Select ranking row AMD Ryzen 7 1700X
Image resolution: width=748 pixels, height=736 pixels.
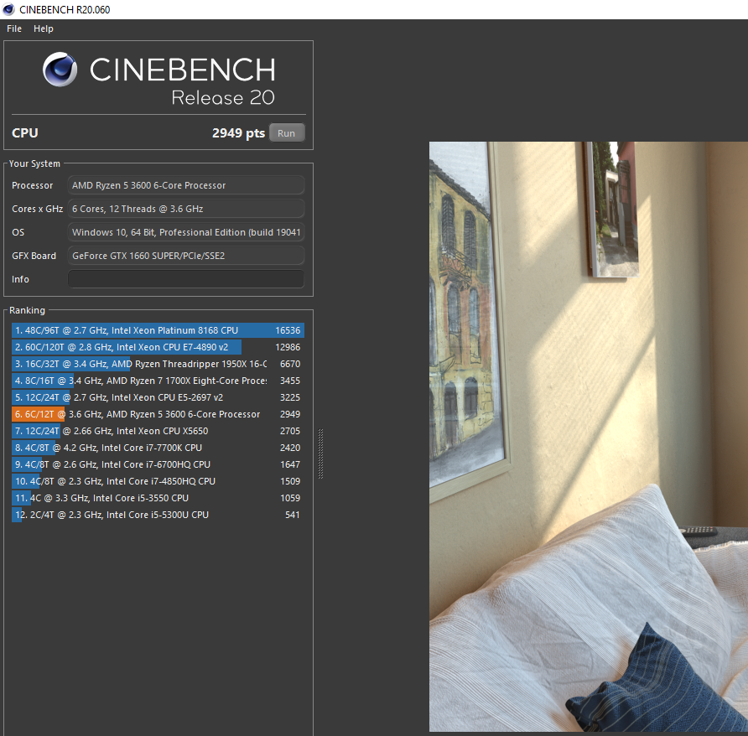tap(158, 381)
